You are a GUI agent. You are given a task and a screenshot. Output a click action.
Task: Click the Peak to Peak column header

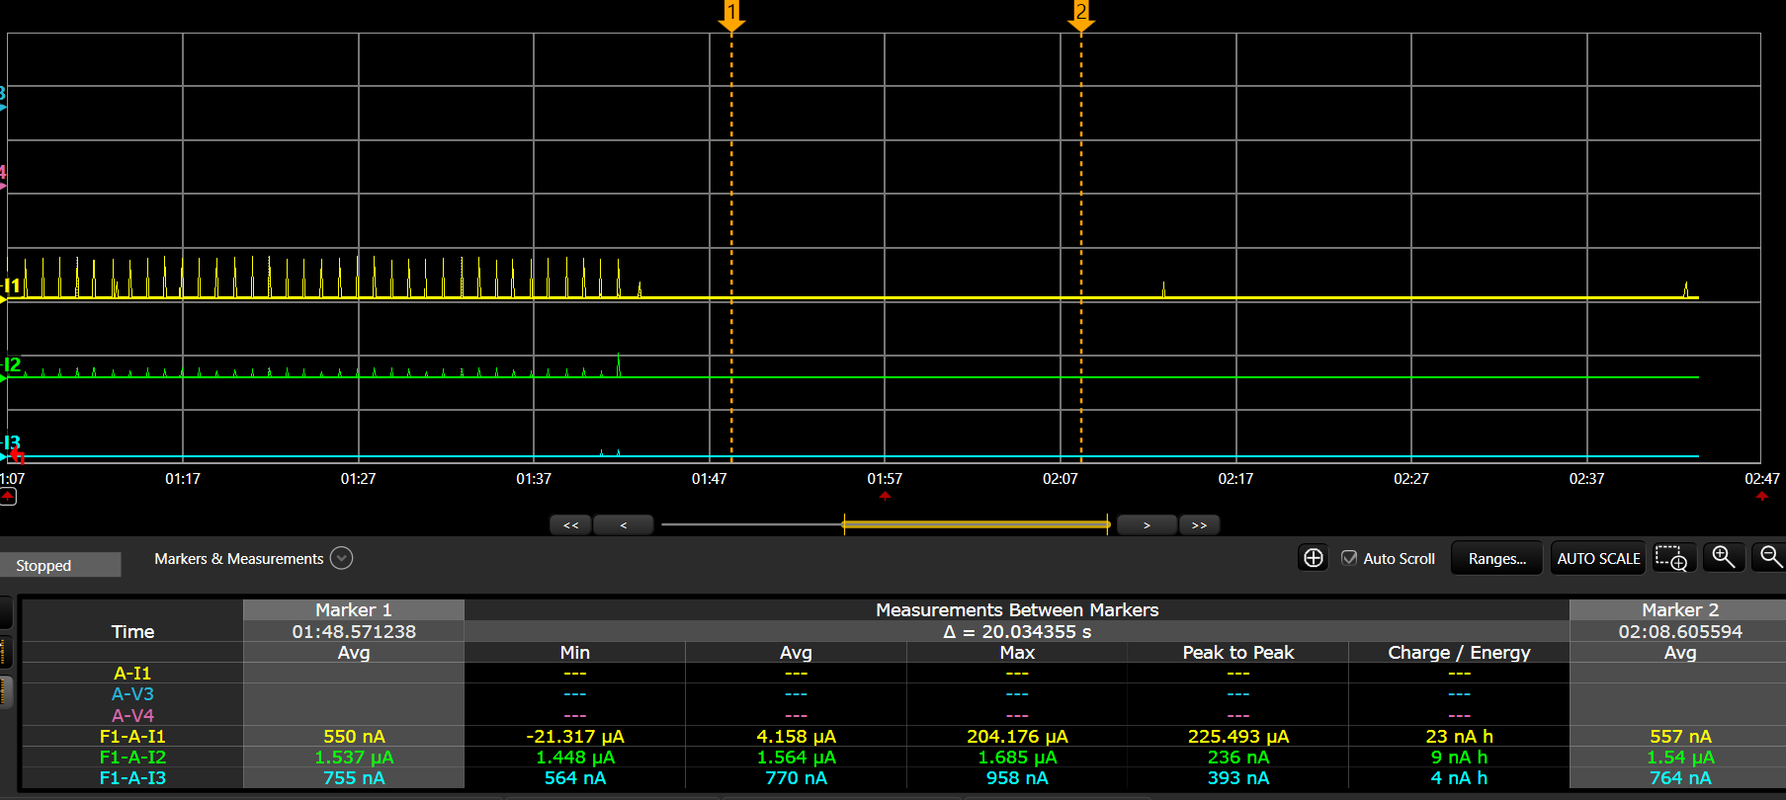click(1237, 652)
